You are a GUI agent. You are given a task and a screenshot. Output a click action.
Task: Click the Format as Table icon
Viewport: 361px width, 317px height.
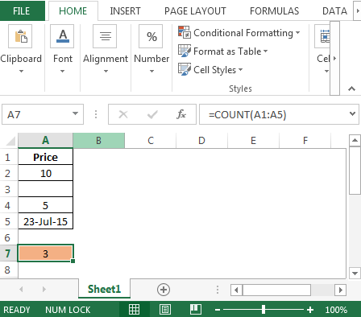pyautogui.click(x=185, y=51)
